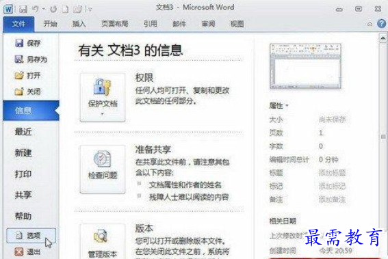Click the 添加标记 field next to 标记
Image resolution: width=388 pixels, height=259 pixels.
(332, 186)
